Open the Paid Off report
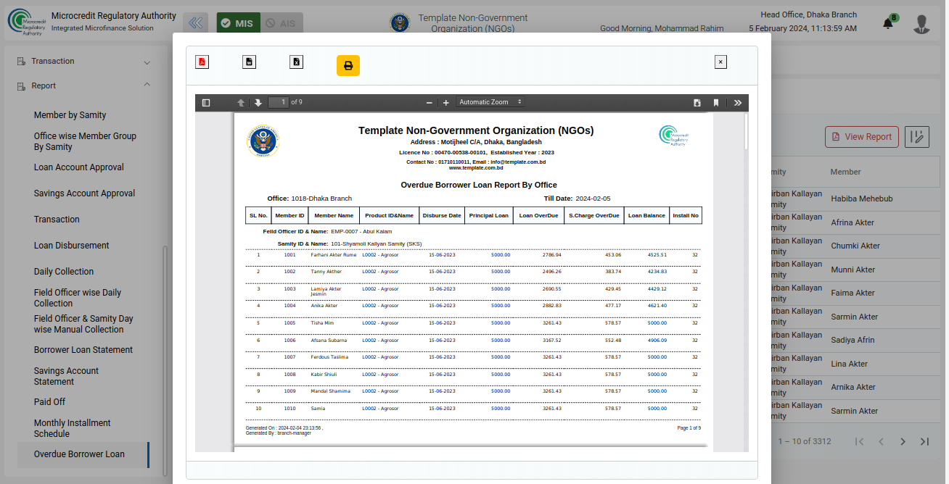Screen dimensions: 949x484 tap(49, 402)
